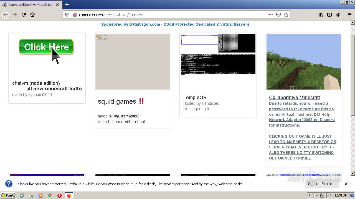Open tracking protection shield icon
The height and width of the screenshot is (199, 355).
pyautogui.click(x=67, y=15)
